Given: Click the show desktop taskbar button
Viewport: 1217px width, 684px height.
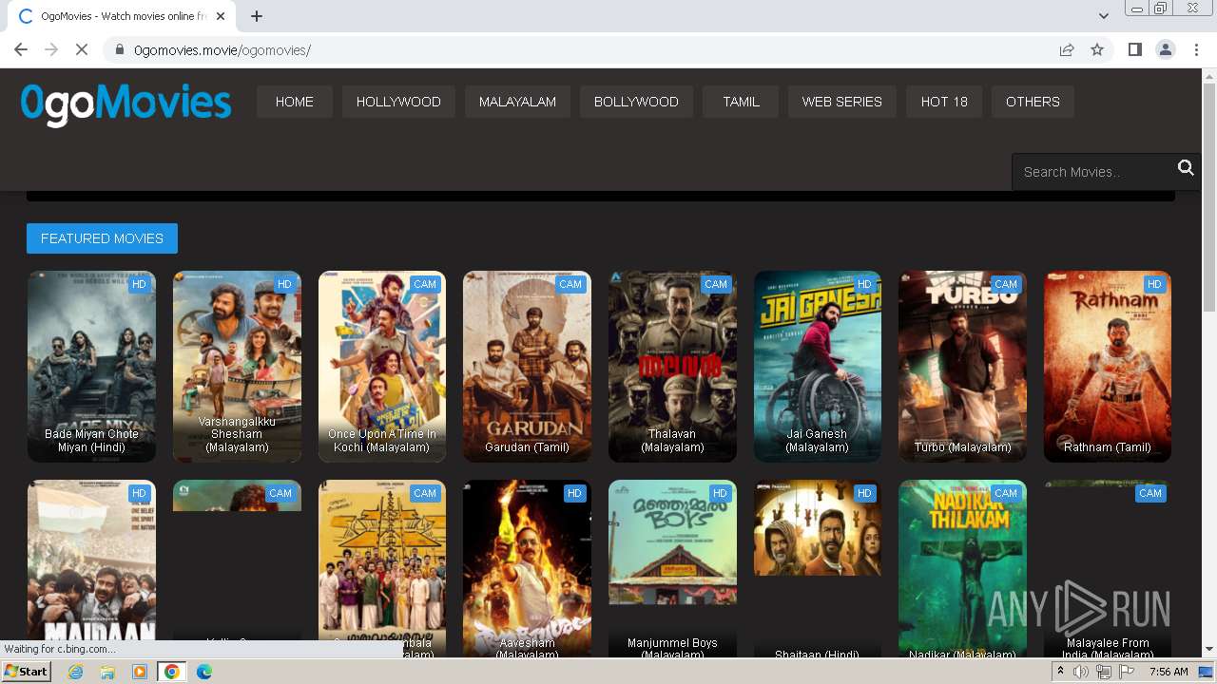Looking at the screenshot, I should (x=1206, y=672).
